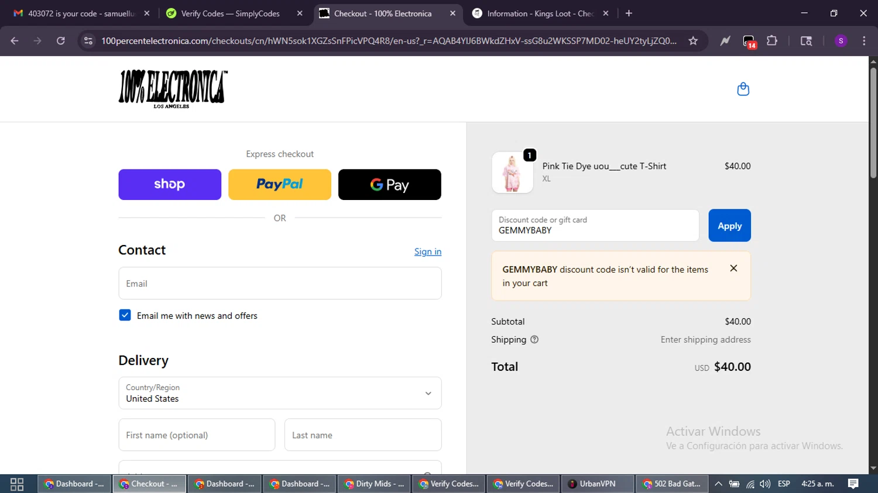This screenshot has height=493, width=878.
Task: Open the Chrome three-dot menu
Action: click(x=864, y=41)
